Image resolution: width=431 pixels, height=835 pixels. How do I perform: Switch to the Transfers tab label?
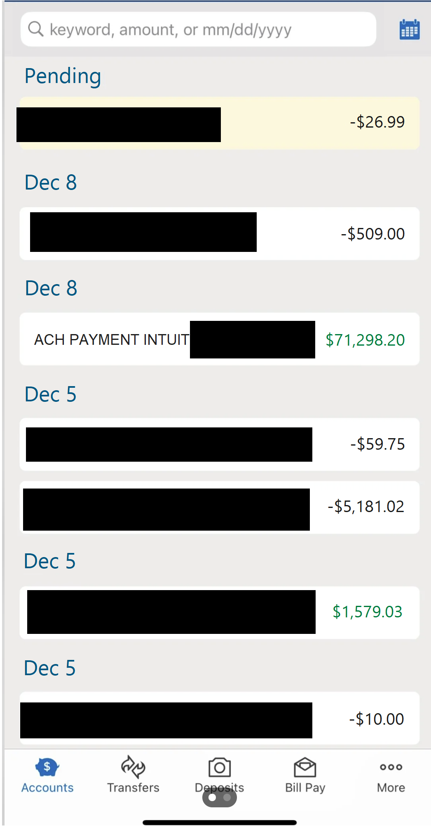[133, 788]
